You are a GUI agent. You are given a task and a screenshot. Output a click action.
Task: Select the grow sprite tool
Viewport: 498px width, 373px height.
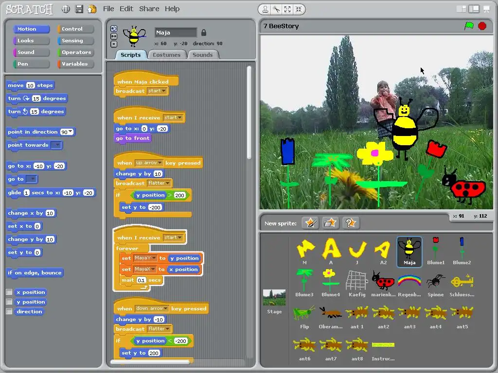click(287, 10)
